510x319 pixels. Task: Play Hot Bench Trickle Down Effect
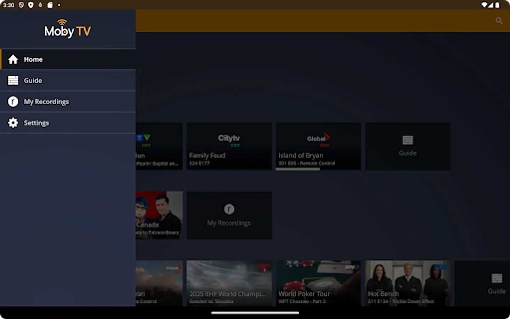tap(407, 282)
